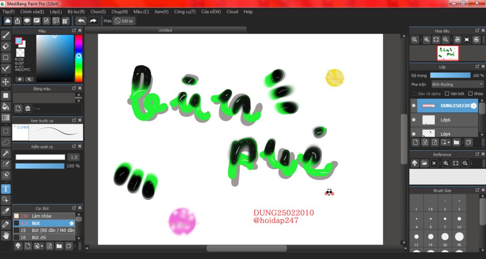Screen dimensions: 486x259
Task: Open the Reference panel folder icon
Action: 424,163
